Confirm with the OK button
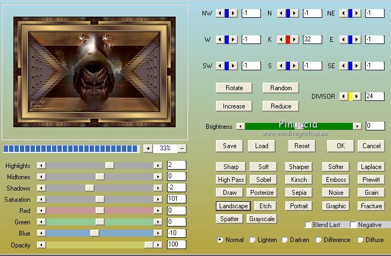The height and width of the screenshot is (256, 391). [x=341, y=146]
